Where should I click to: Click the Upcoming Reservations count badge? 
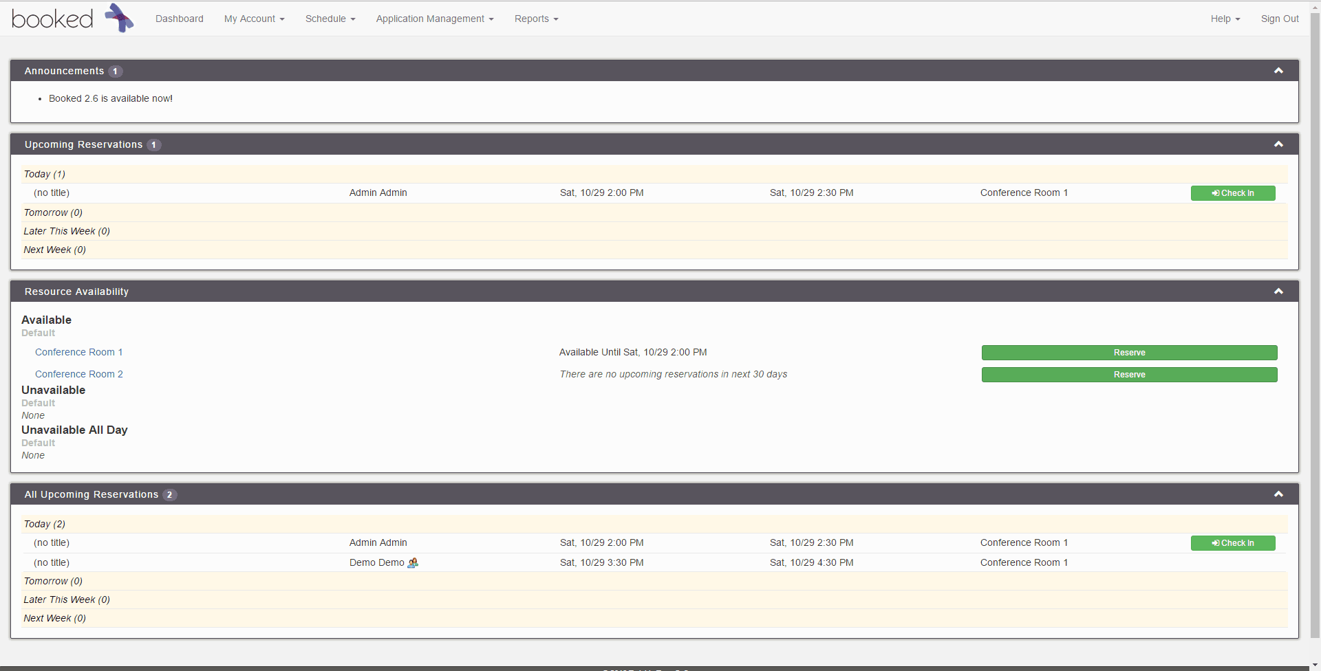154,144
